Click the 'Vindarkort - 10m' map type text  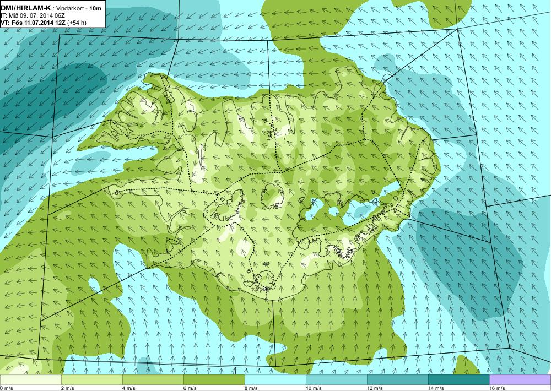click(79, 9)
